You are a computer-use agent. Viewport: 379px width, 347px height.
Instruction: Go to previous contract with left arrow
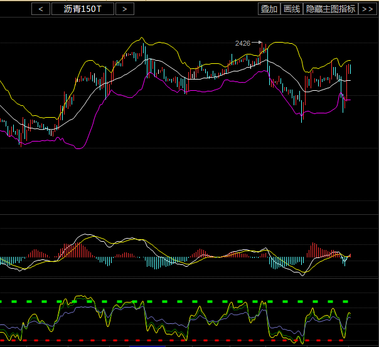coord(41,9)
